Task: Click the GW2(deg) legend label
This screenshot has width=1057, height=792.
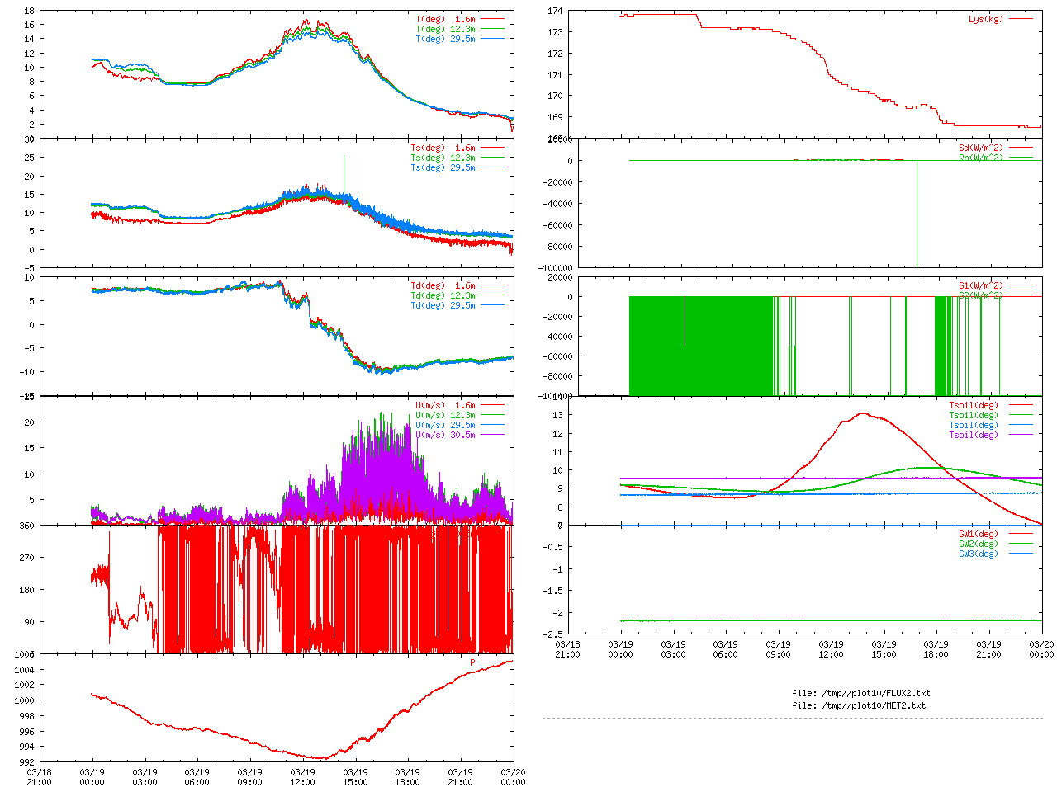Action: [978, 544]
